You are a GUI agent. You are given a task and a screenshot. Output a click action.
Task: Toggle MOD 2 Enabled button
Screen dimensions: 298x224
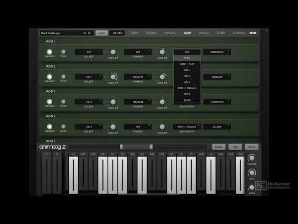50,77
